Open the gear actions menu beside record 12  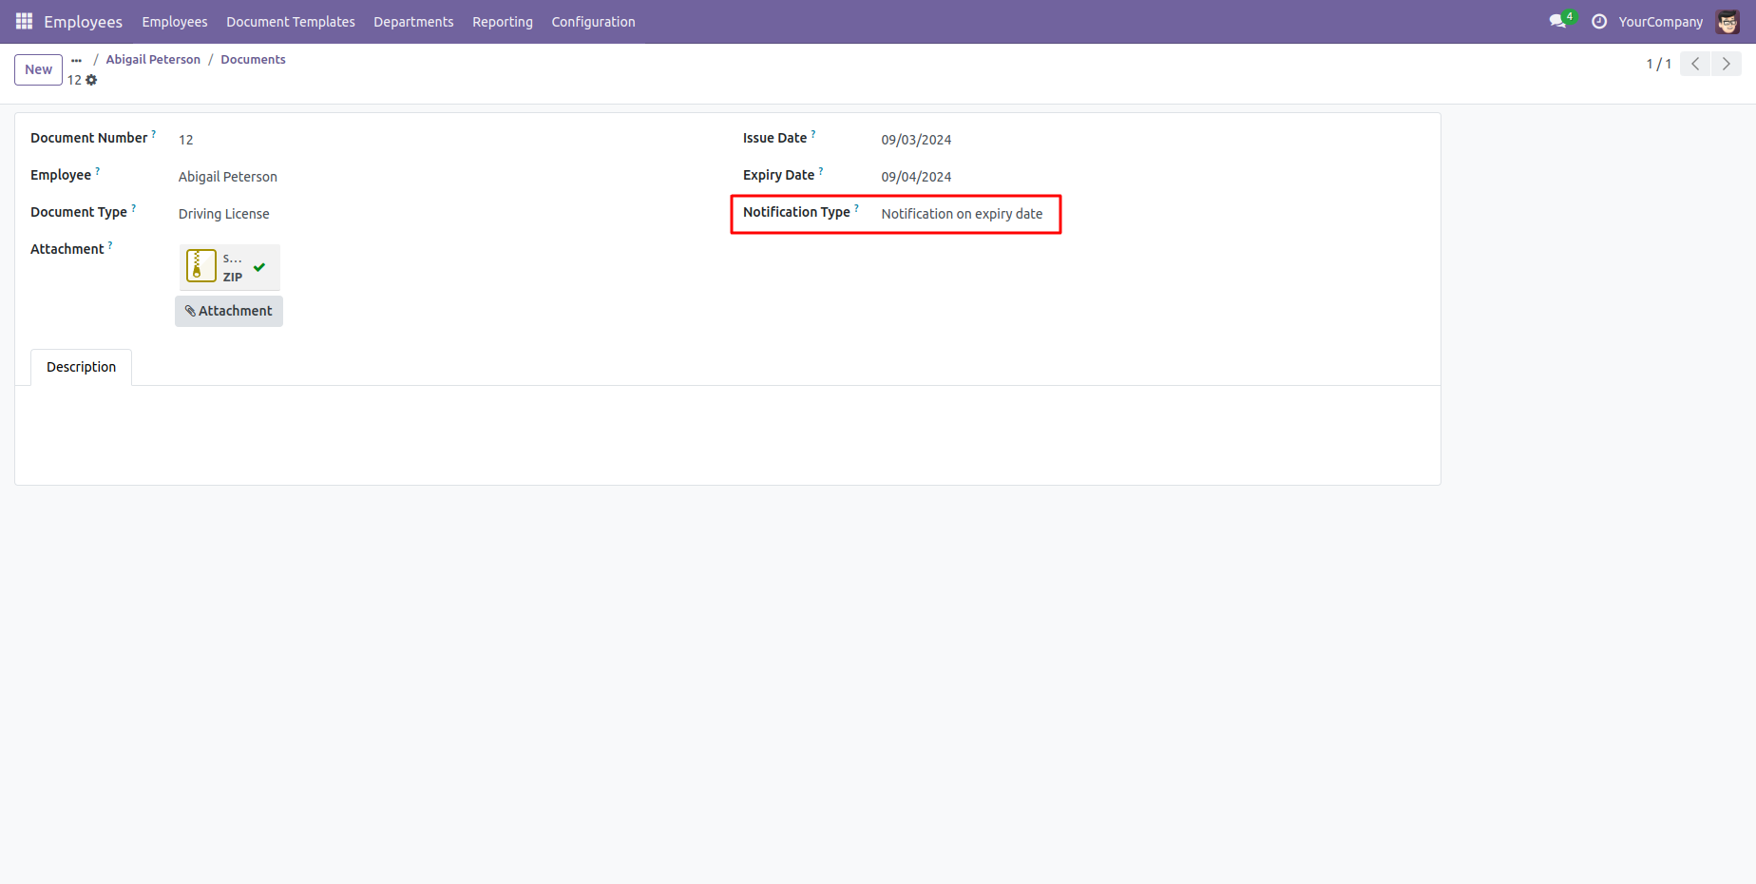91,80
